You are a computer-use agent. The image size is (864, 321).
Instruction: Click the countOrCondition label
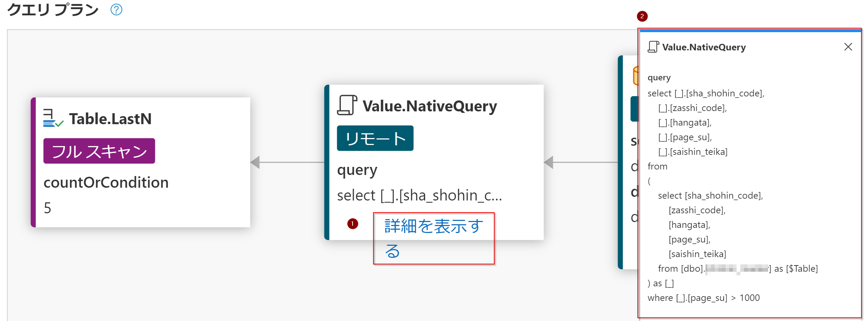[x=106, y=182]
